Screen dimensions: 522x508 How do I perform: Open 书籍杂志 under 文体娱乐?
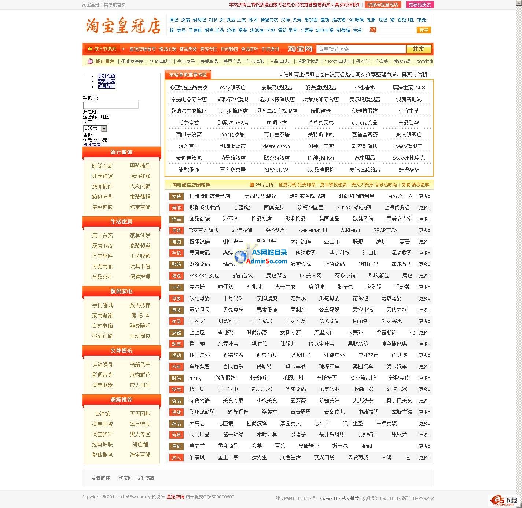pyautogui.click(x=140, y=365)
